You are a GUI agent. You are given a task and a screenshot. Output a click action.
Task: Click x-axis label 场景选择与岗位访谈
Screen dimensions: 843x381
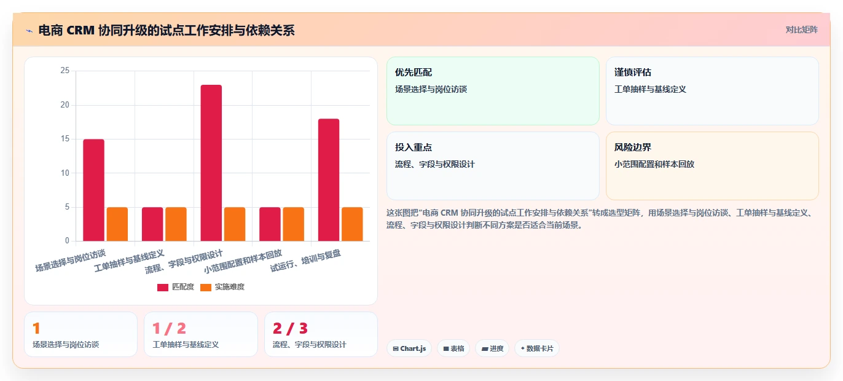click(x=71, y=260)
